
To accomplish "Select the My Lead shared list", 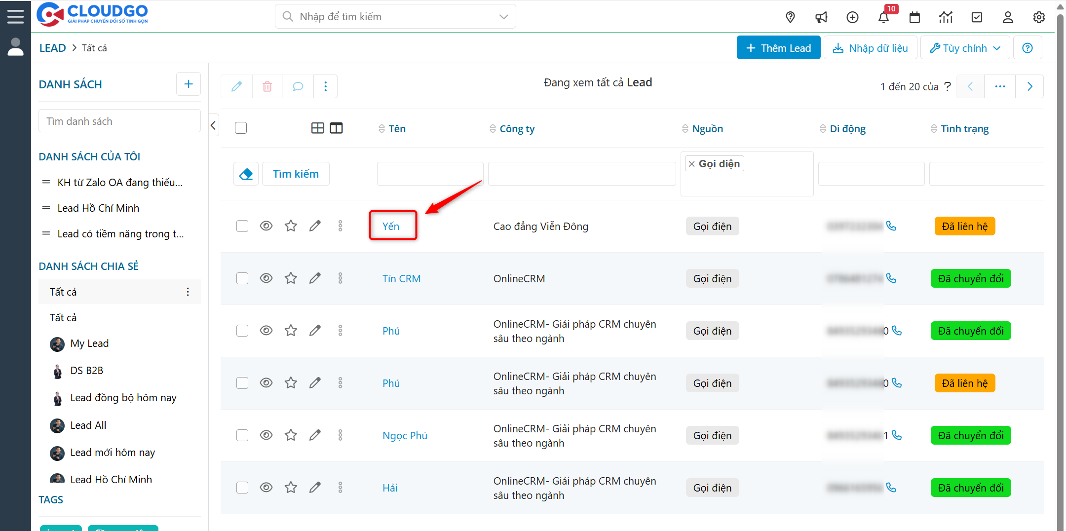I will click(x=89, y=343).
